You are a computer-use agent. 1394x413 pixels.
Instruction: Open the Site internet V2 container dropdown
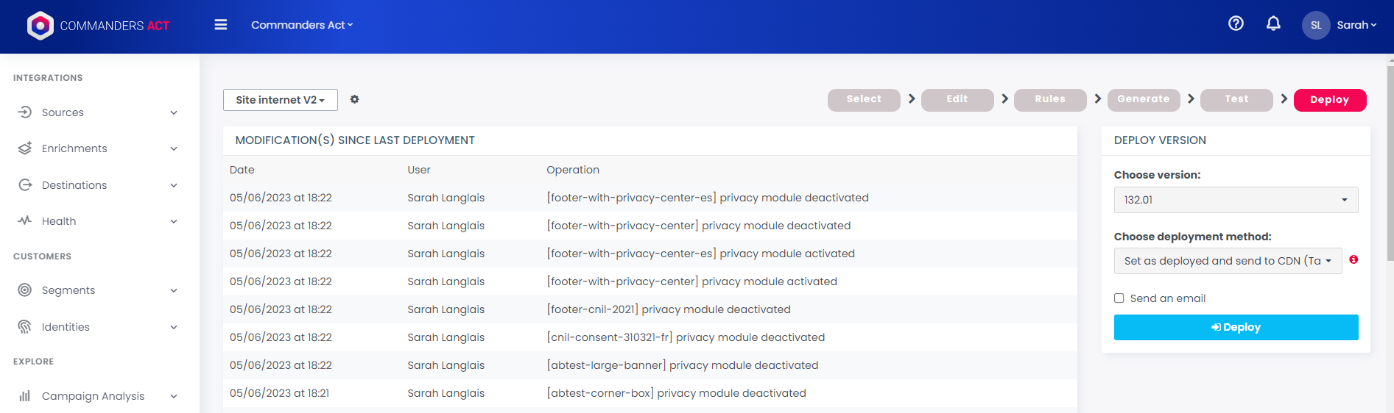[280, 100]
